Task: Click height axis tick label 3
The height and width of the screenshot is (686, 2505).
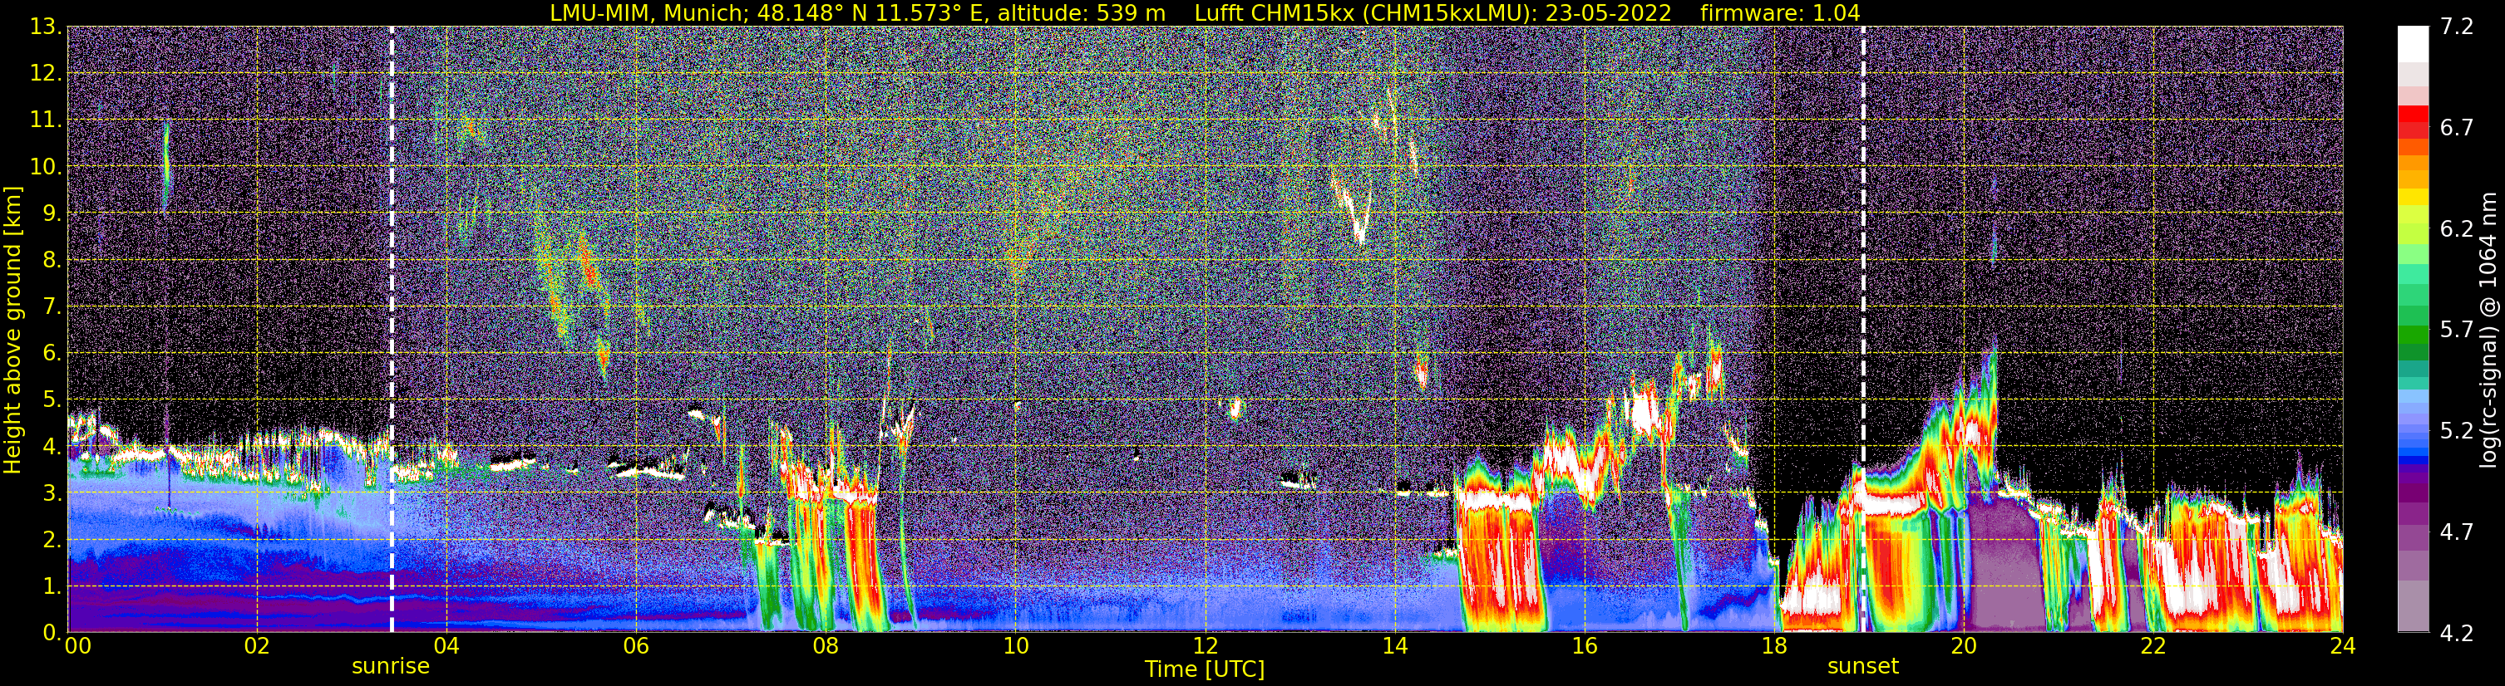Action: pos(51,493)
